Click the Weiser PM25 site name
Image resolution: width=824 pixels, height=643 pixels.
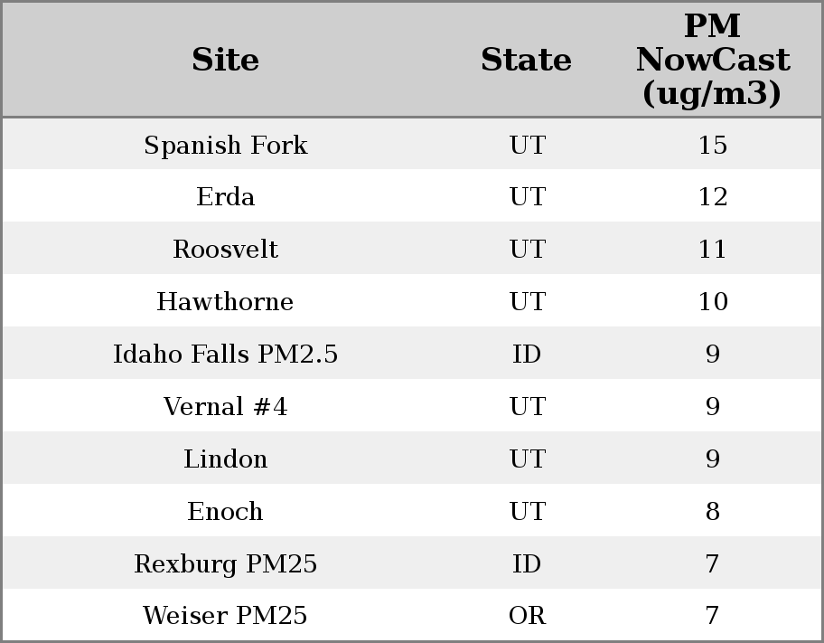225,616
